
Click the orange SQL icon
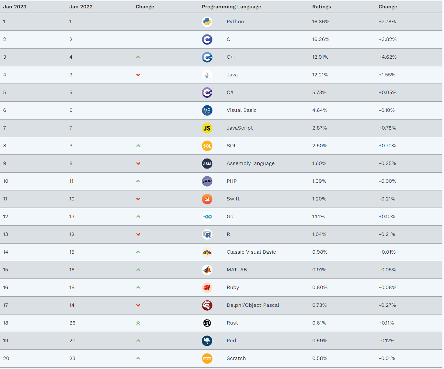pyautogui.click(x=207, y=146)
